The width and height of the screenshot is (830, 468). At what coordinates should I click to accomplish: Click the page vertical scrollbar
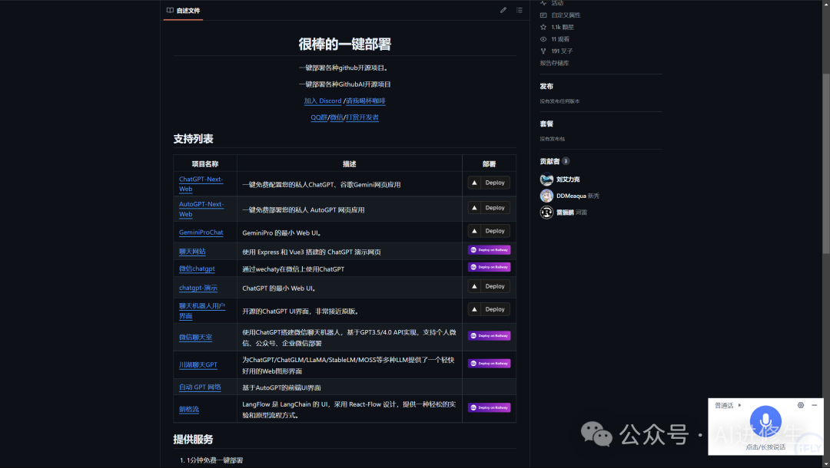click(x=825, y=163)
